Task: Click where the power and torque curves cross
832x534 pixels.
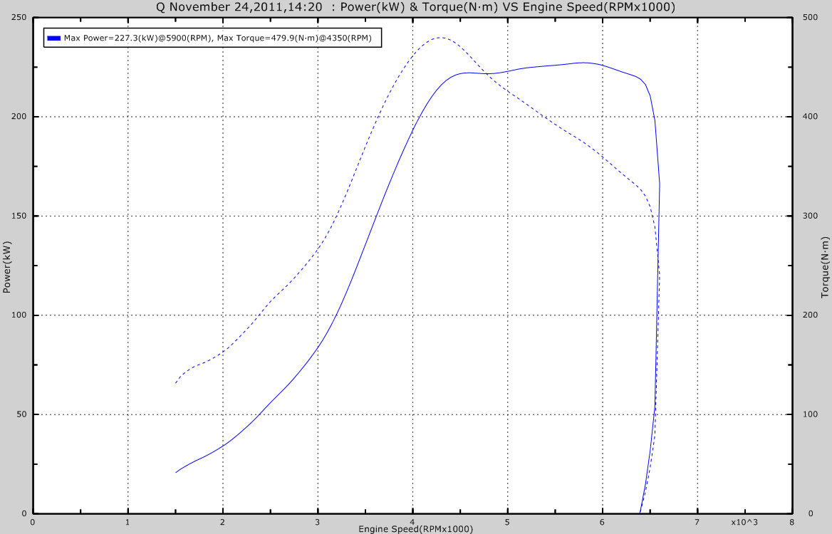Action: (488, 73)
